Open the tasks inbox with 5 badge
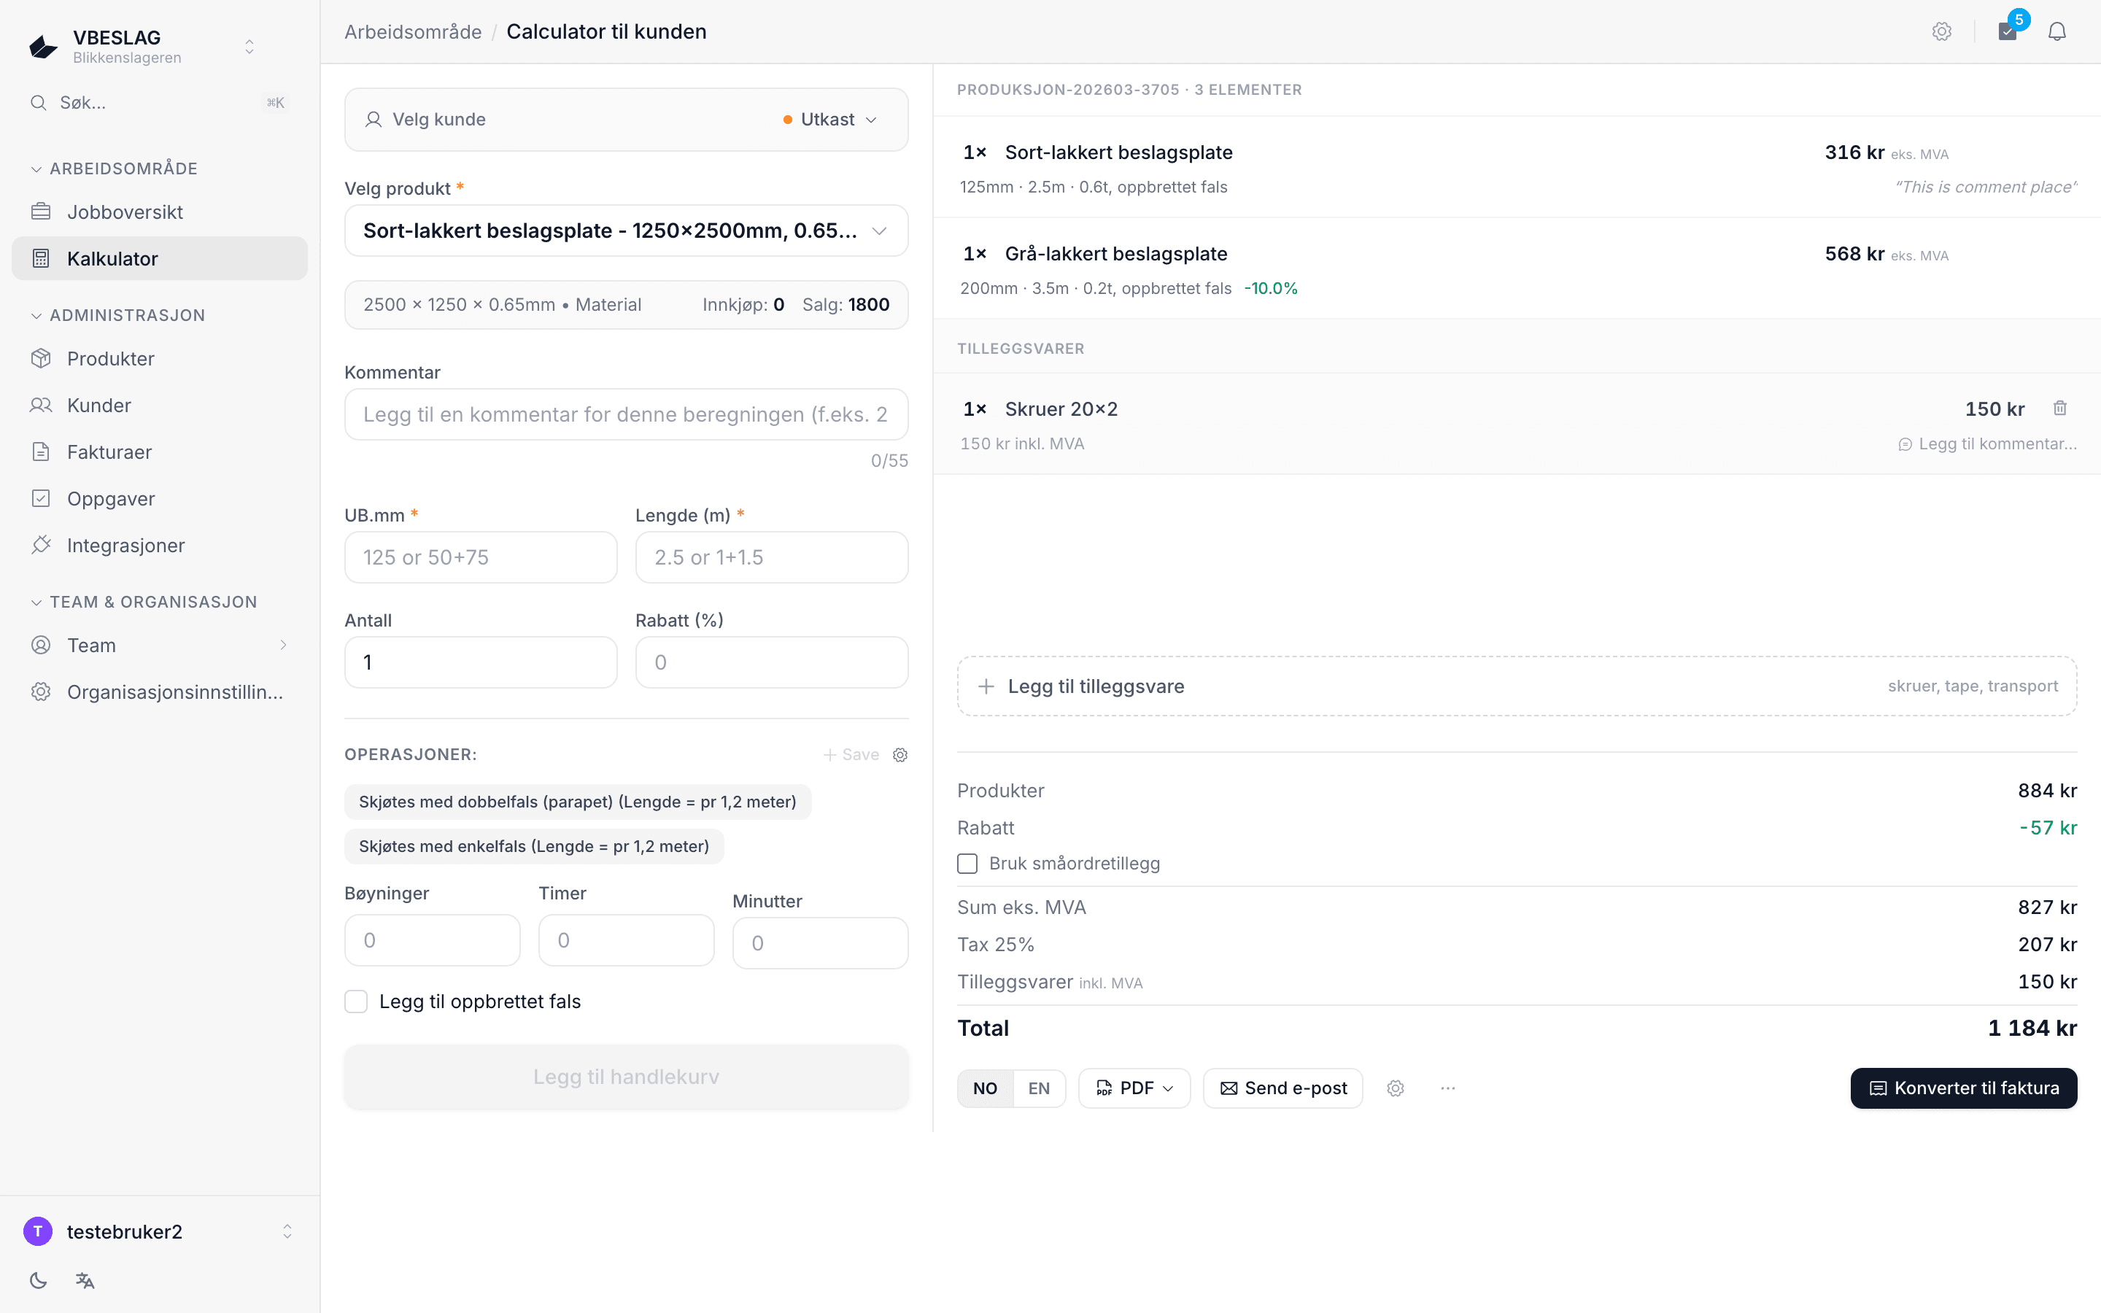Image resolution: width=2101 pixels, height=1313 pixels. (x=2007, y=32)
